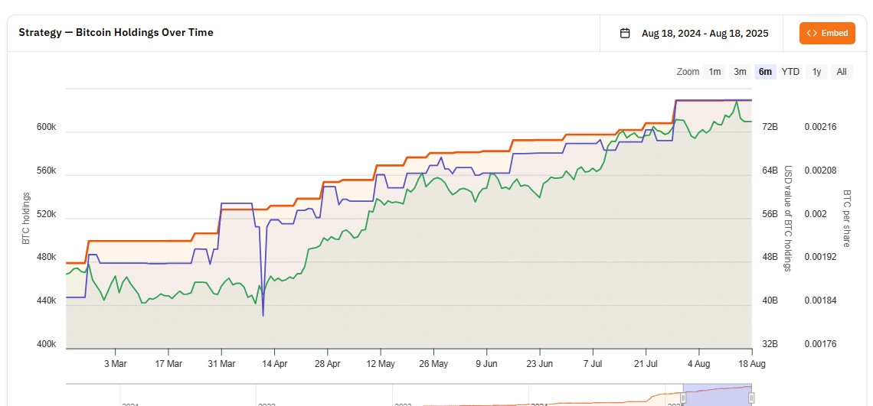Switch zoom to YTD

click(790, 72)
